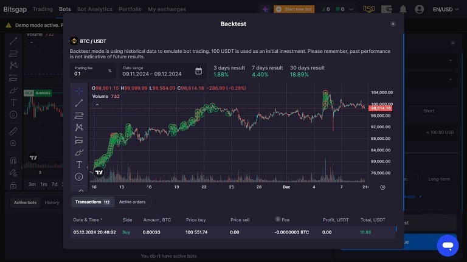The height and width of the screenshot is (262, 467).
Task: Toggle magnet mode in background chart toolbar
Action: pos(13,160)
